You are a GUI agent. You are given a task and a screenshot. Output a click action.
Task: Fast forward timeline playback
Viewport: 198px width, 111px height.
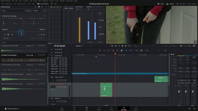coord(115,46)
